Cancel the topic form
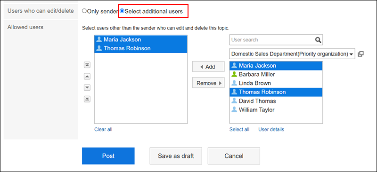 (x=234, y=156)
